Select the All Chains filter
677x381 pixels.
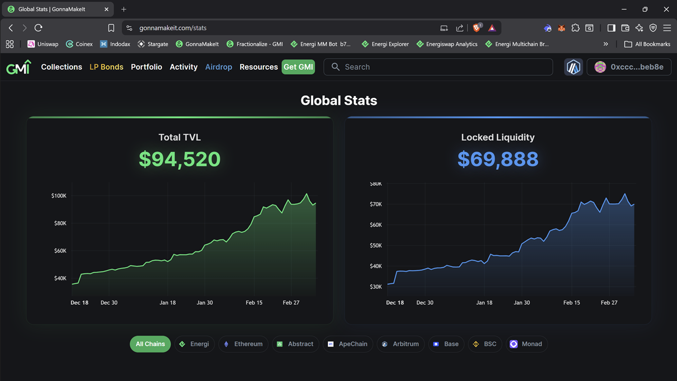coord(150,344)
